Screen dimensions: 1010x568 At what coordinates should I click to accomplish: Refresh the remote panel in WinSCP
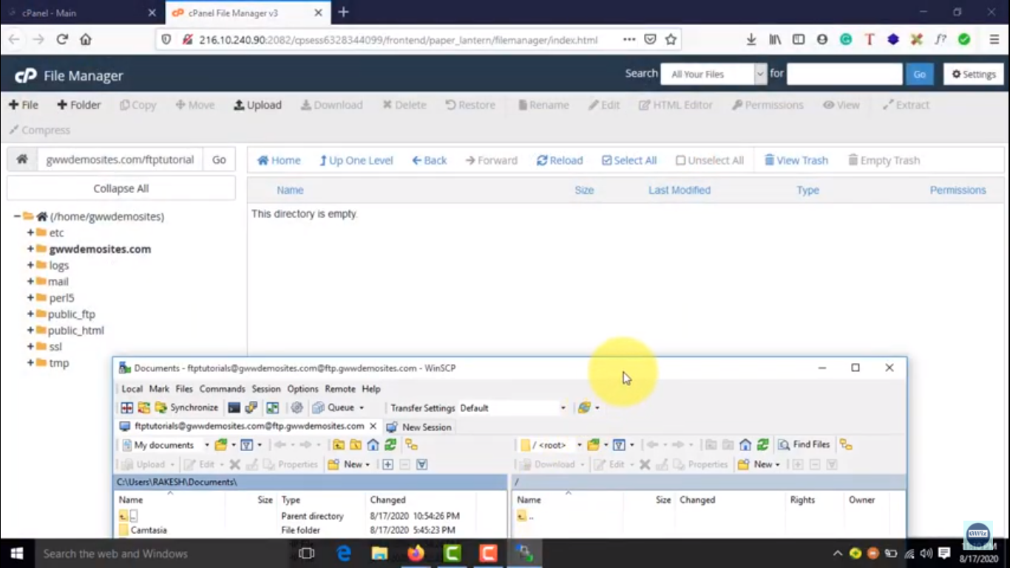point(762,445)
